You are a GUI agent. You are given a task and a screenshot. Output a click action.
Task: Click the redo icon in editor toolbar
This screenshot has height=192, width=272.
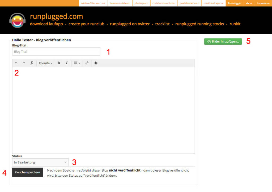24,63
